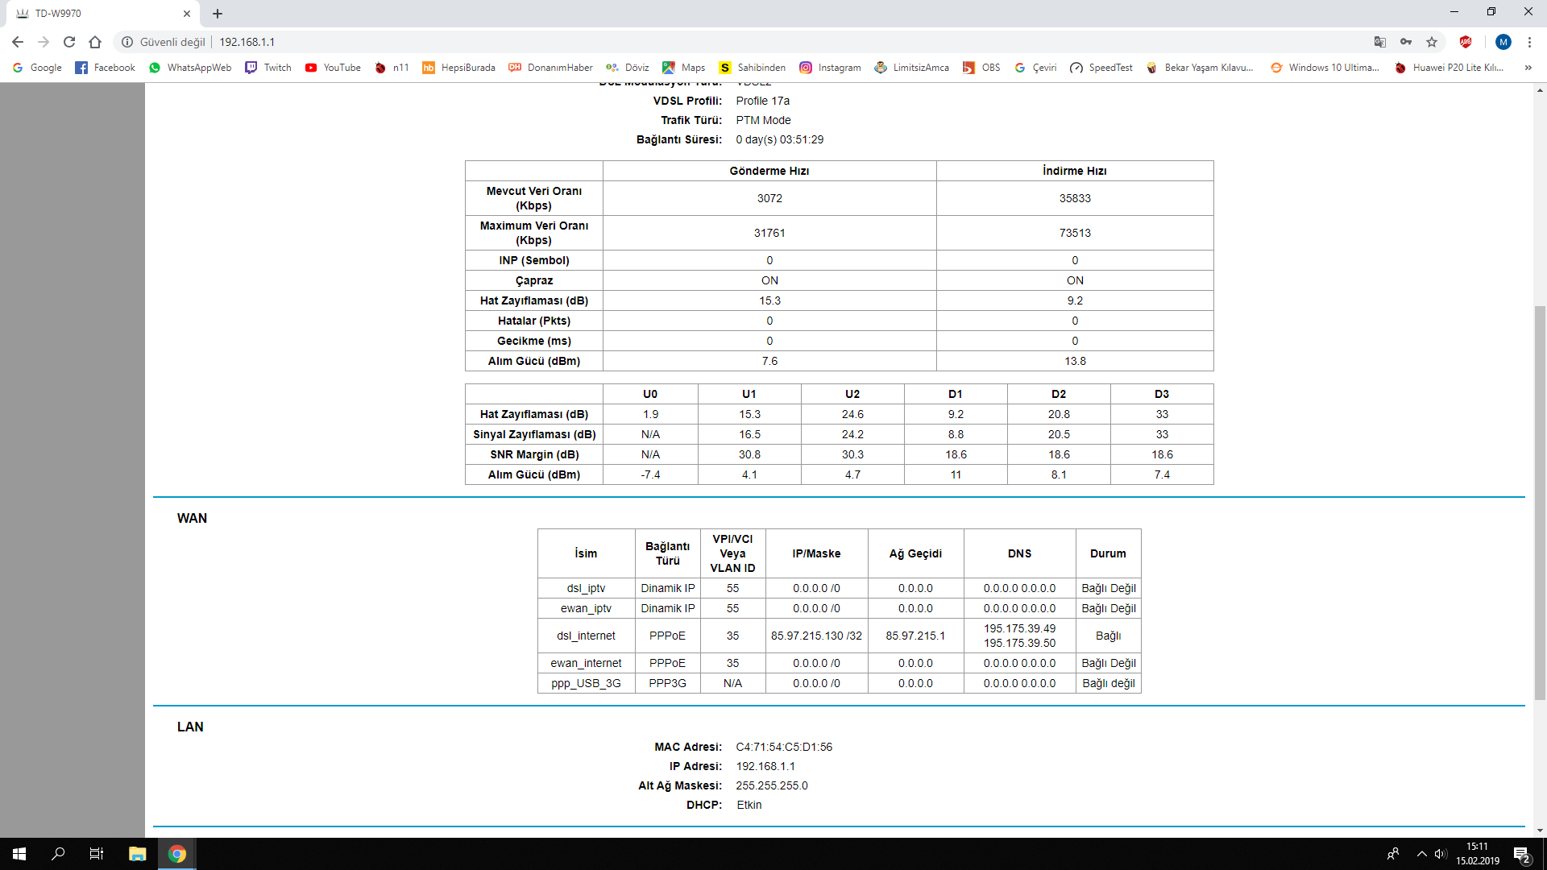
Task: Open the n11 bookmark
Action: (x=392, y=68)
